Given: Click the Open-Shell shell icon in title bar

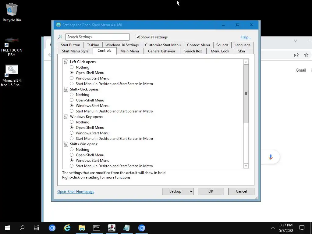Looking at the screenshot, I should pyautogui.click(x=58, y=25).
